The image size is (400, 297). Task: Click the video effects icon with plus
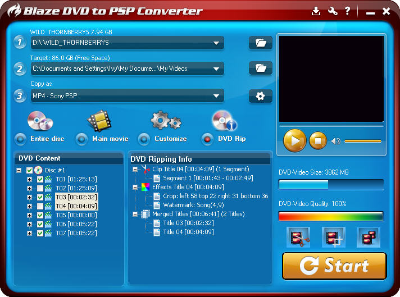click(333, 237)
